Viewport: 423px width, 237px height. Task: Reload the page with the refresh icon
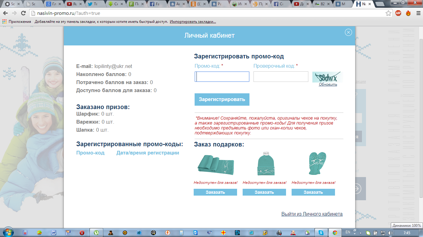tap(23, 13)
